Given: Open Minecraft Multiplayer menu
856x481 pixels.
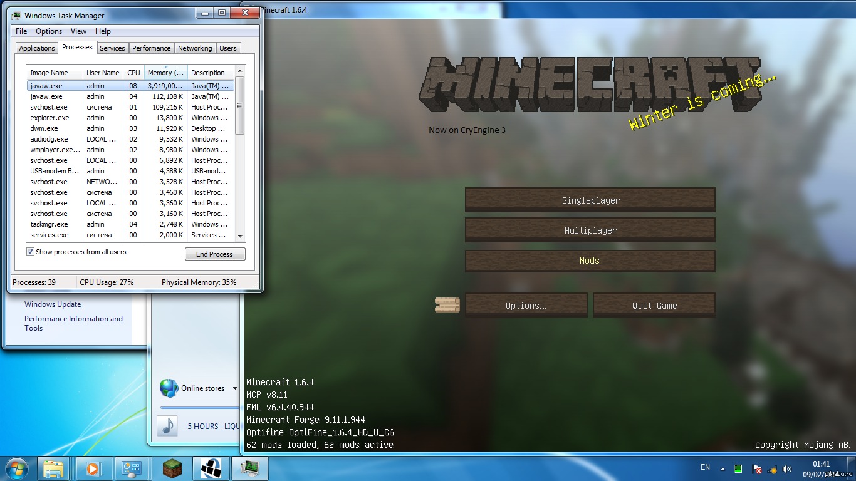Looking at the screenshot, I should [590, 230].
